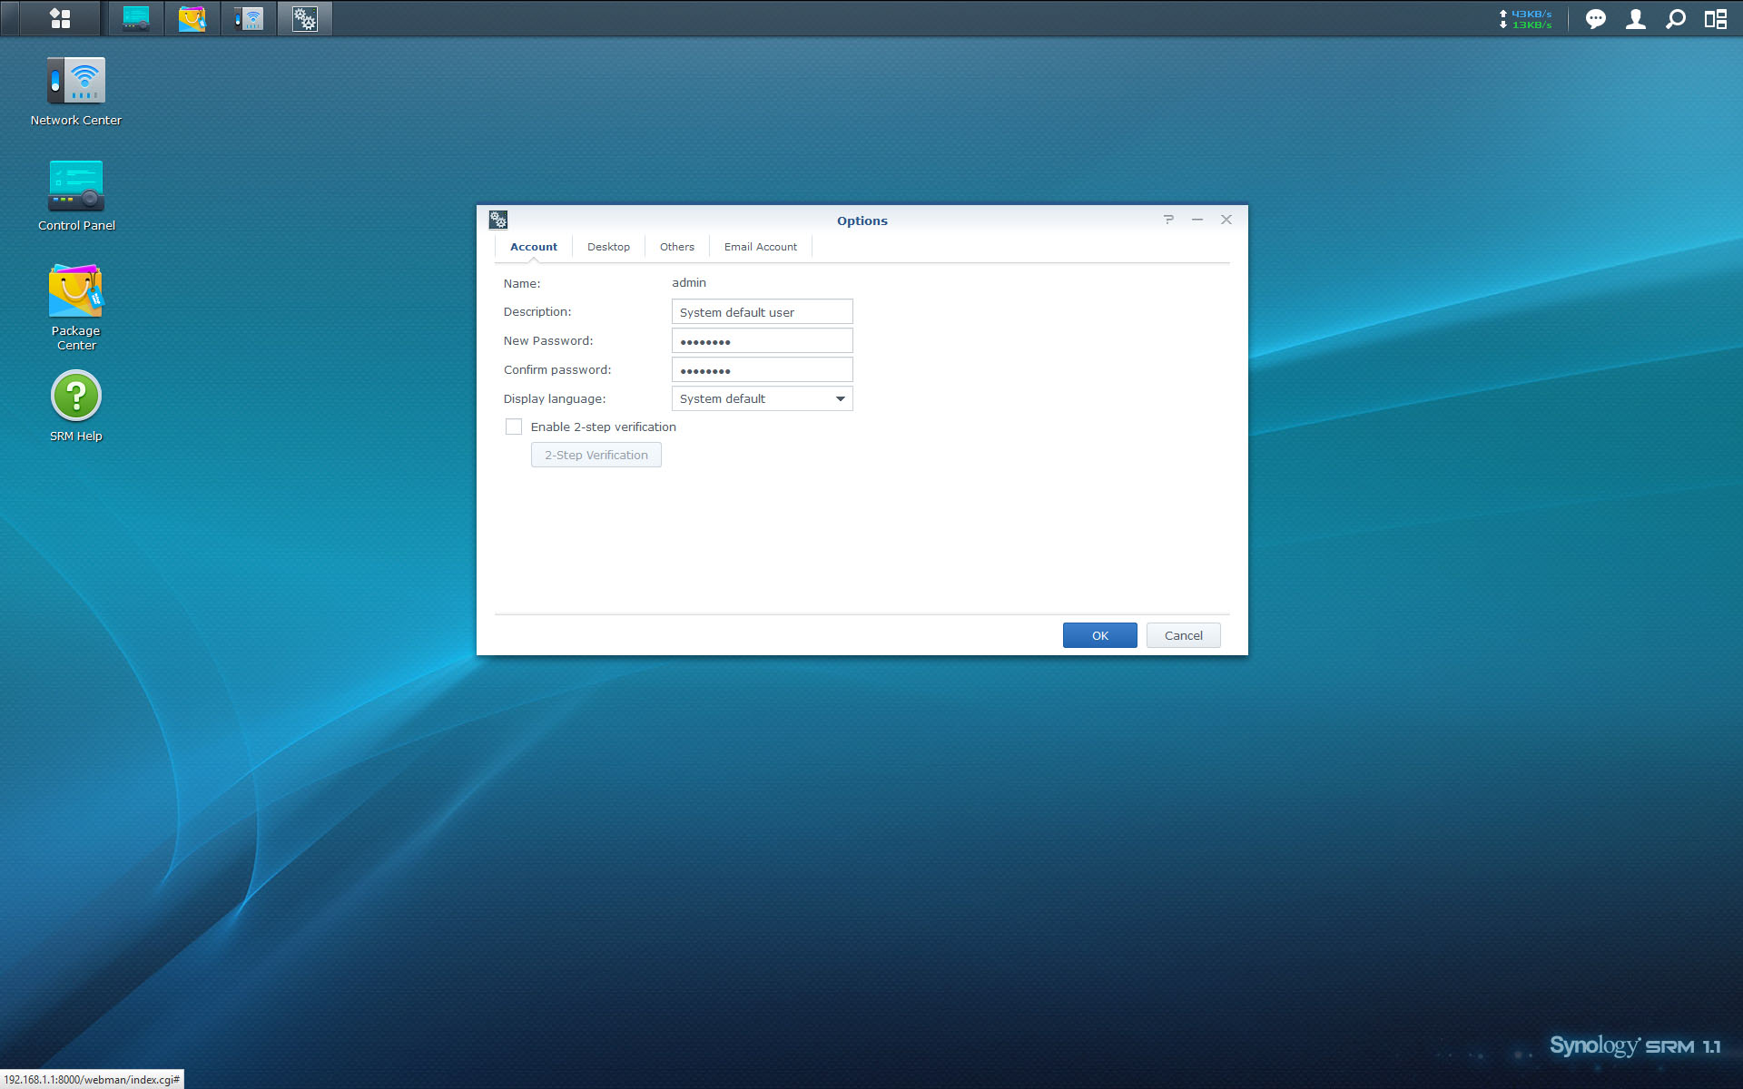Open the Main Menu grid icon
This screenshot has height=1089, width=1743.
[x=60, y=18]
